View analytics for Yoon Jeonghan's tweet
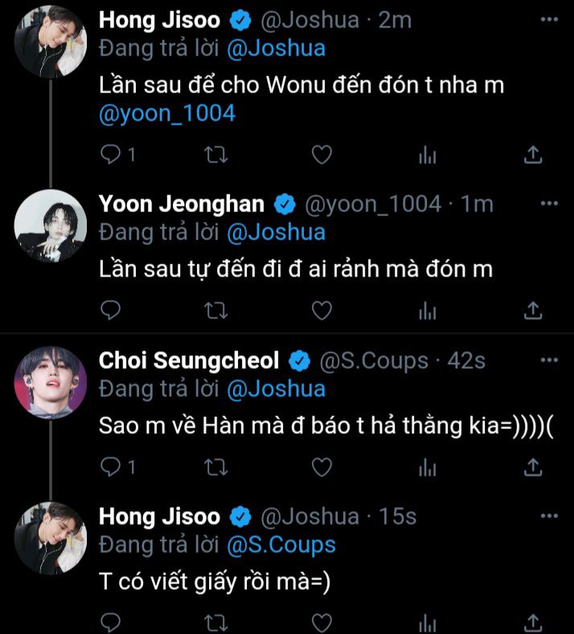574x634 pixels. point(427,310)
